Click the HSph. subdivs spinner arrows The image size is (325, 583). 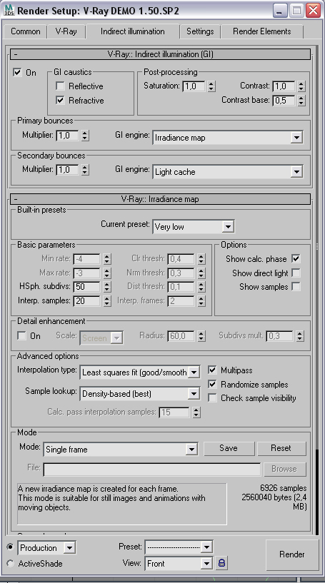click(x=107, y=287)
